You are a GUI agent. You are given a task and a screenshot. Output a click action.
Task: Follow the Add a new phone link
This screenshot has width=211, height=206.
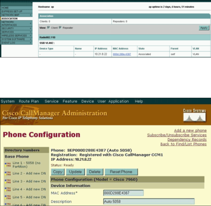[190, 130]
